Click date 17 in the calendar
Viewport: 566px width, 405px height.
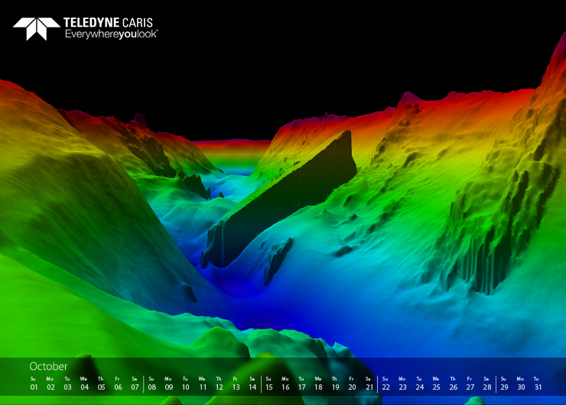[x=302, y=387]
